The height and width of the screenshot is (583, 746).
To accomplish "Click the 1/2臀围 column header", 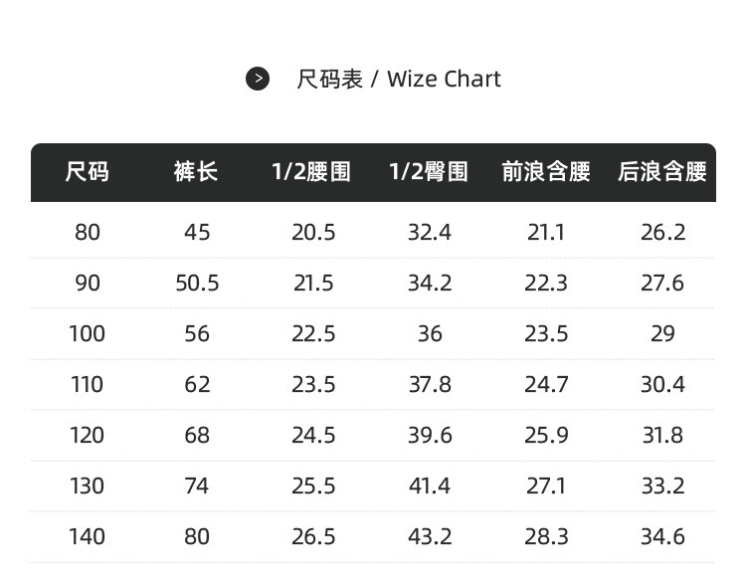I will pyautogui.click(x=429, y=172).
